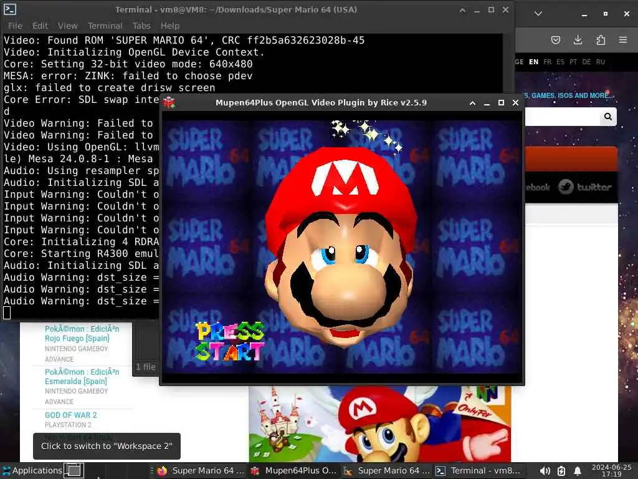Image resolution: width=638 pixels, height=479 pixels.
Task: Maximize the Firefox browser window
Action: (606, 14)
